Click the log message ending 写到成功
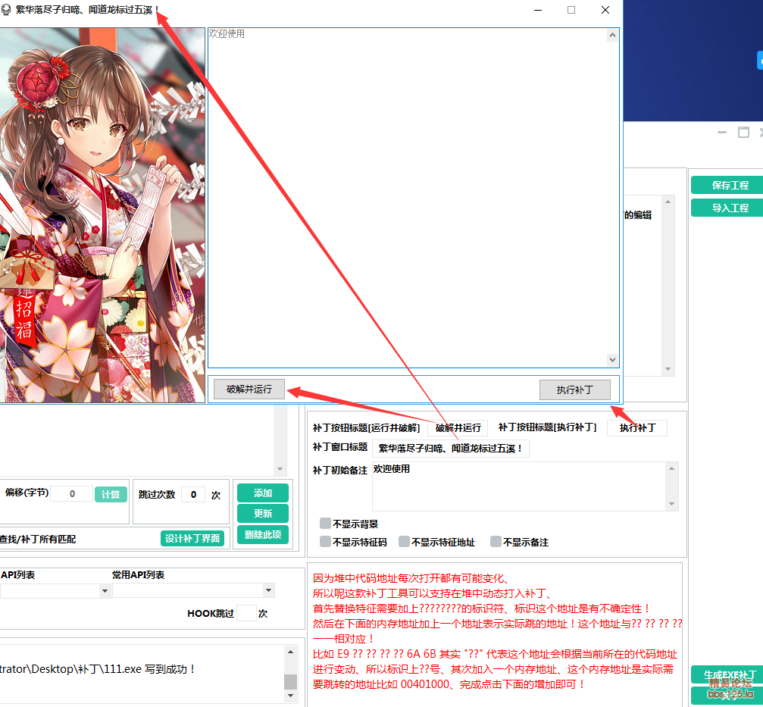763x707 pixels. [97, 669]
